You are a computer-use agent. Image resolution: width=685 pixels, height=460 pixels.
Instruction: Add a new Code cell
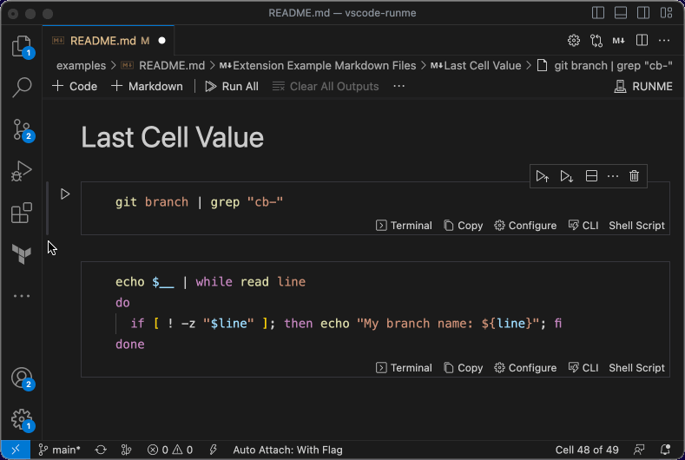[75, 87]
